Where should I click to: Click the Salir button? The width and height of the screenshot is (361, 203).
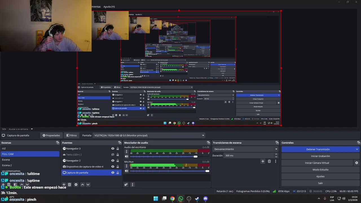(320, 183)
